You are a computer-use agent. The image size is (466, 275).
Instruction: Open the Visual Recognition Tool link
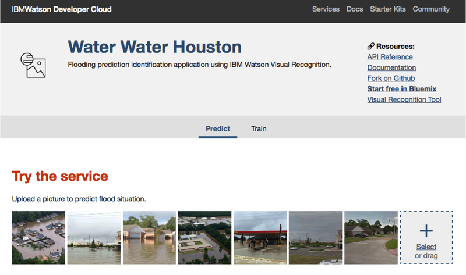404,99
